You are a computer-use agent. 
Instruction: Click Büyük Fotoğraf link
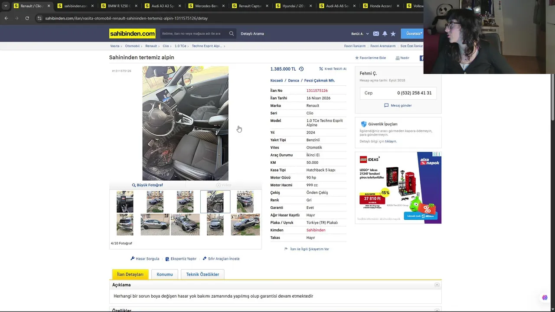click(147, 185)
